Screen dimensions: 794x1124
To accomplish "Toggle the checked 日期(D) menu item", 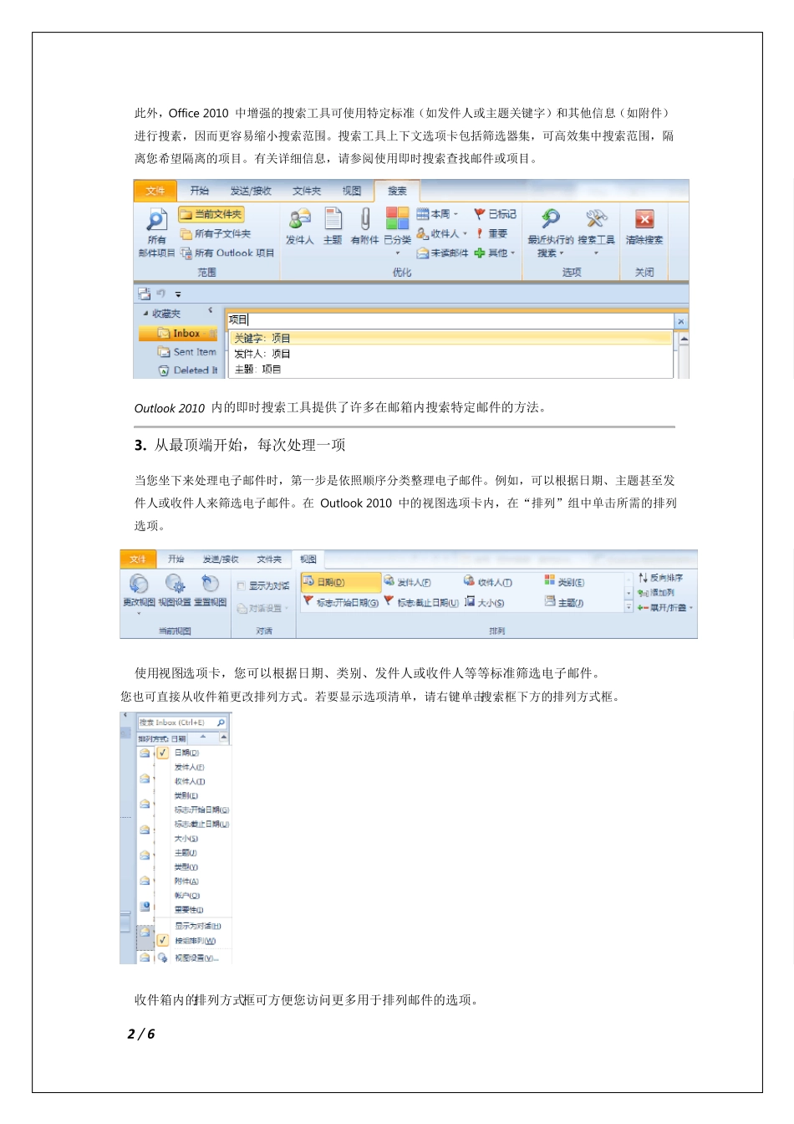I will (163, 753).
